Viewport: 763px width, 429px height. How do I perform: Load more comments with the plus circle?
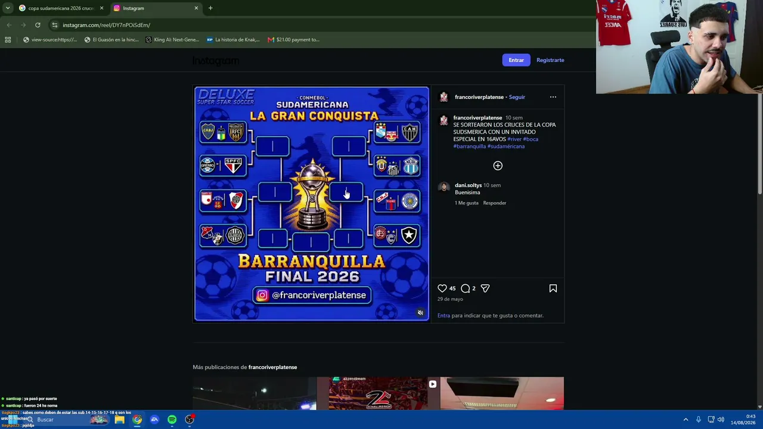[x=498, y=166]
